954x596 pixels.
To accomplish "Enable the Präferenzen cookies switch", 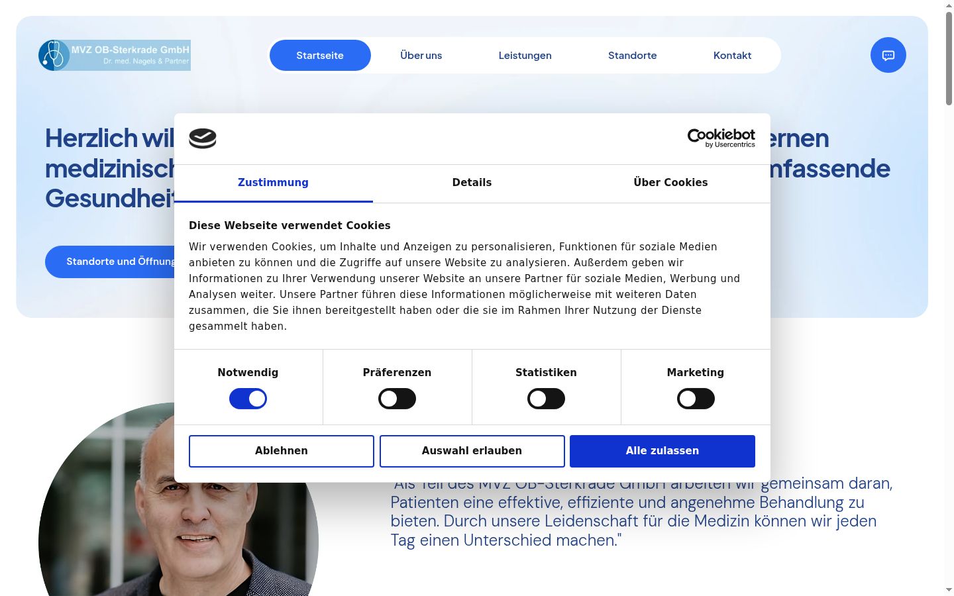I will [x=397, y=399].
